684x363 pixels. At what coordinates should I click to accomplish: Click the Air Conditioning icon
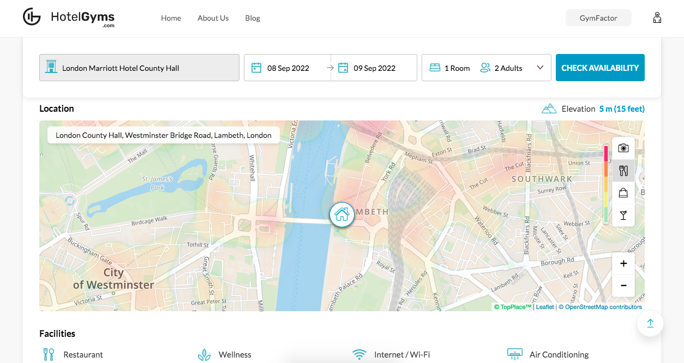click(515, 355)
